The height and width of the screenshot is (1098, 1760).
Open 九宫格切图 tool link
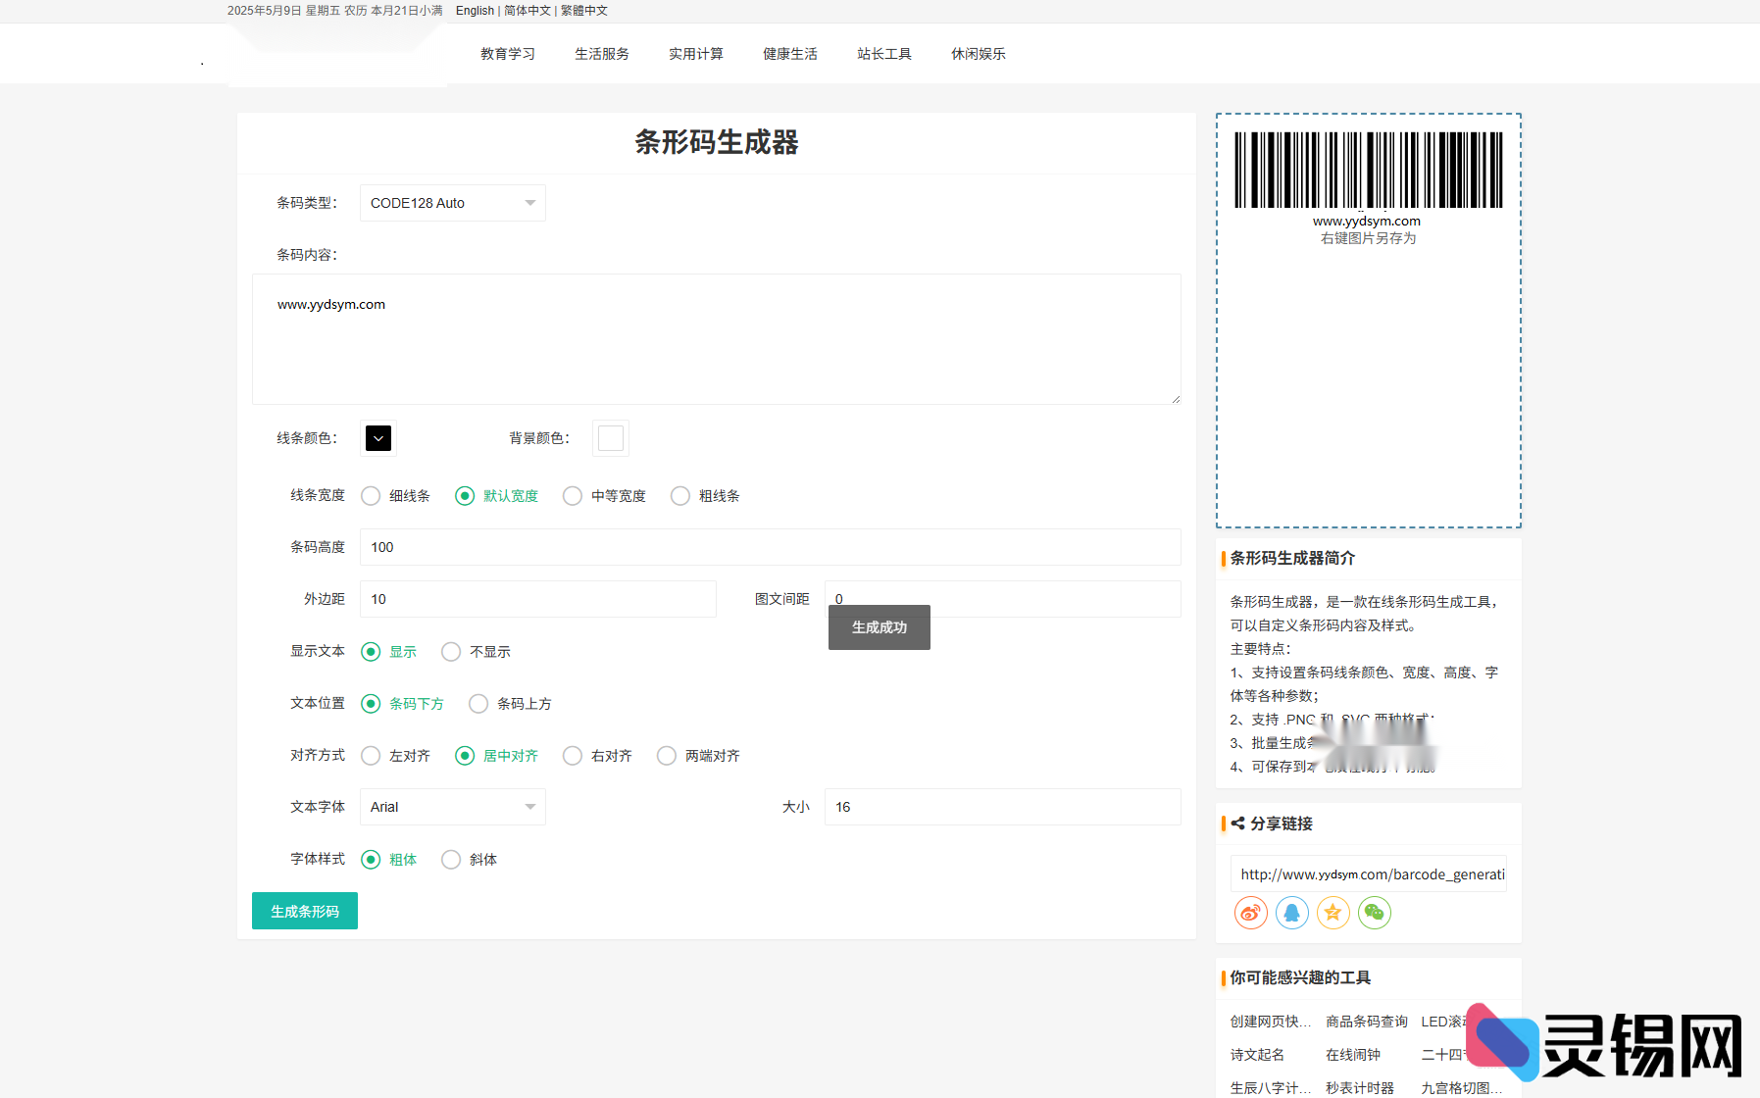point(1462,1088)
